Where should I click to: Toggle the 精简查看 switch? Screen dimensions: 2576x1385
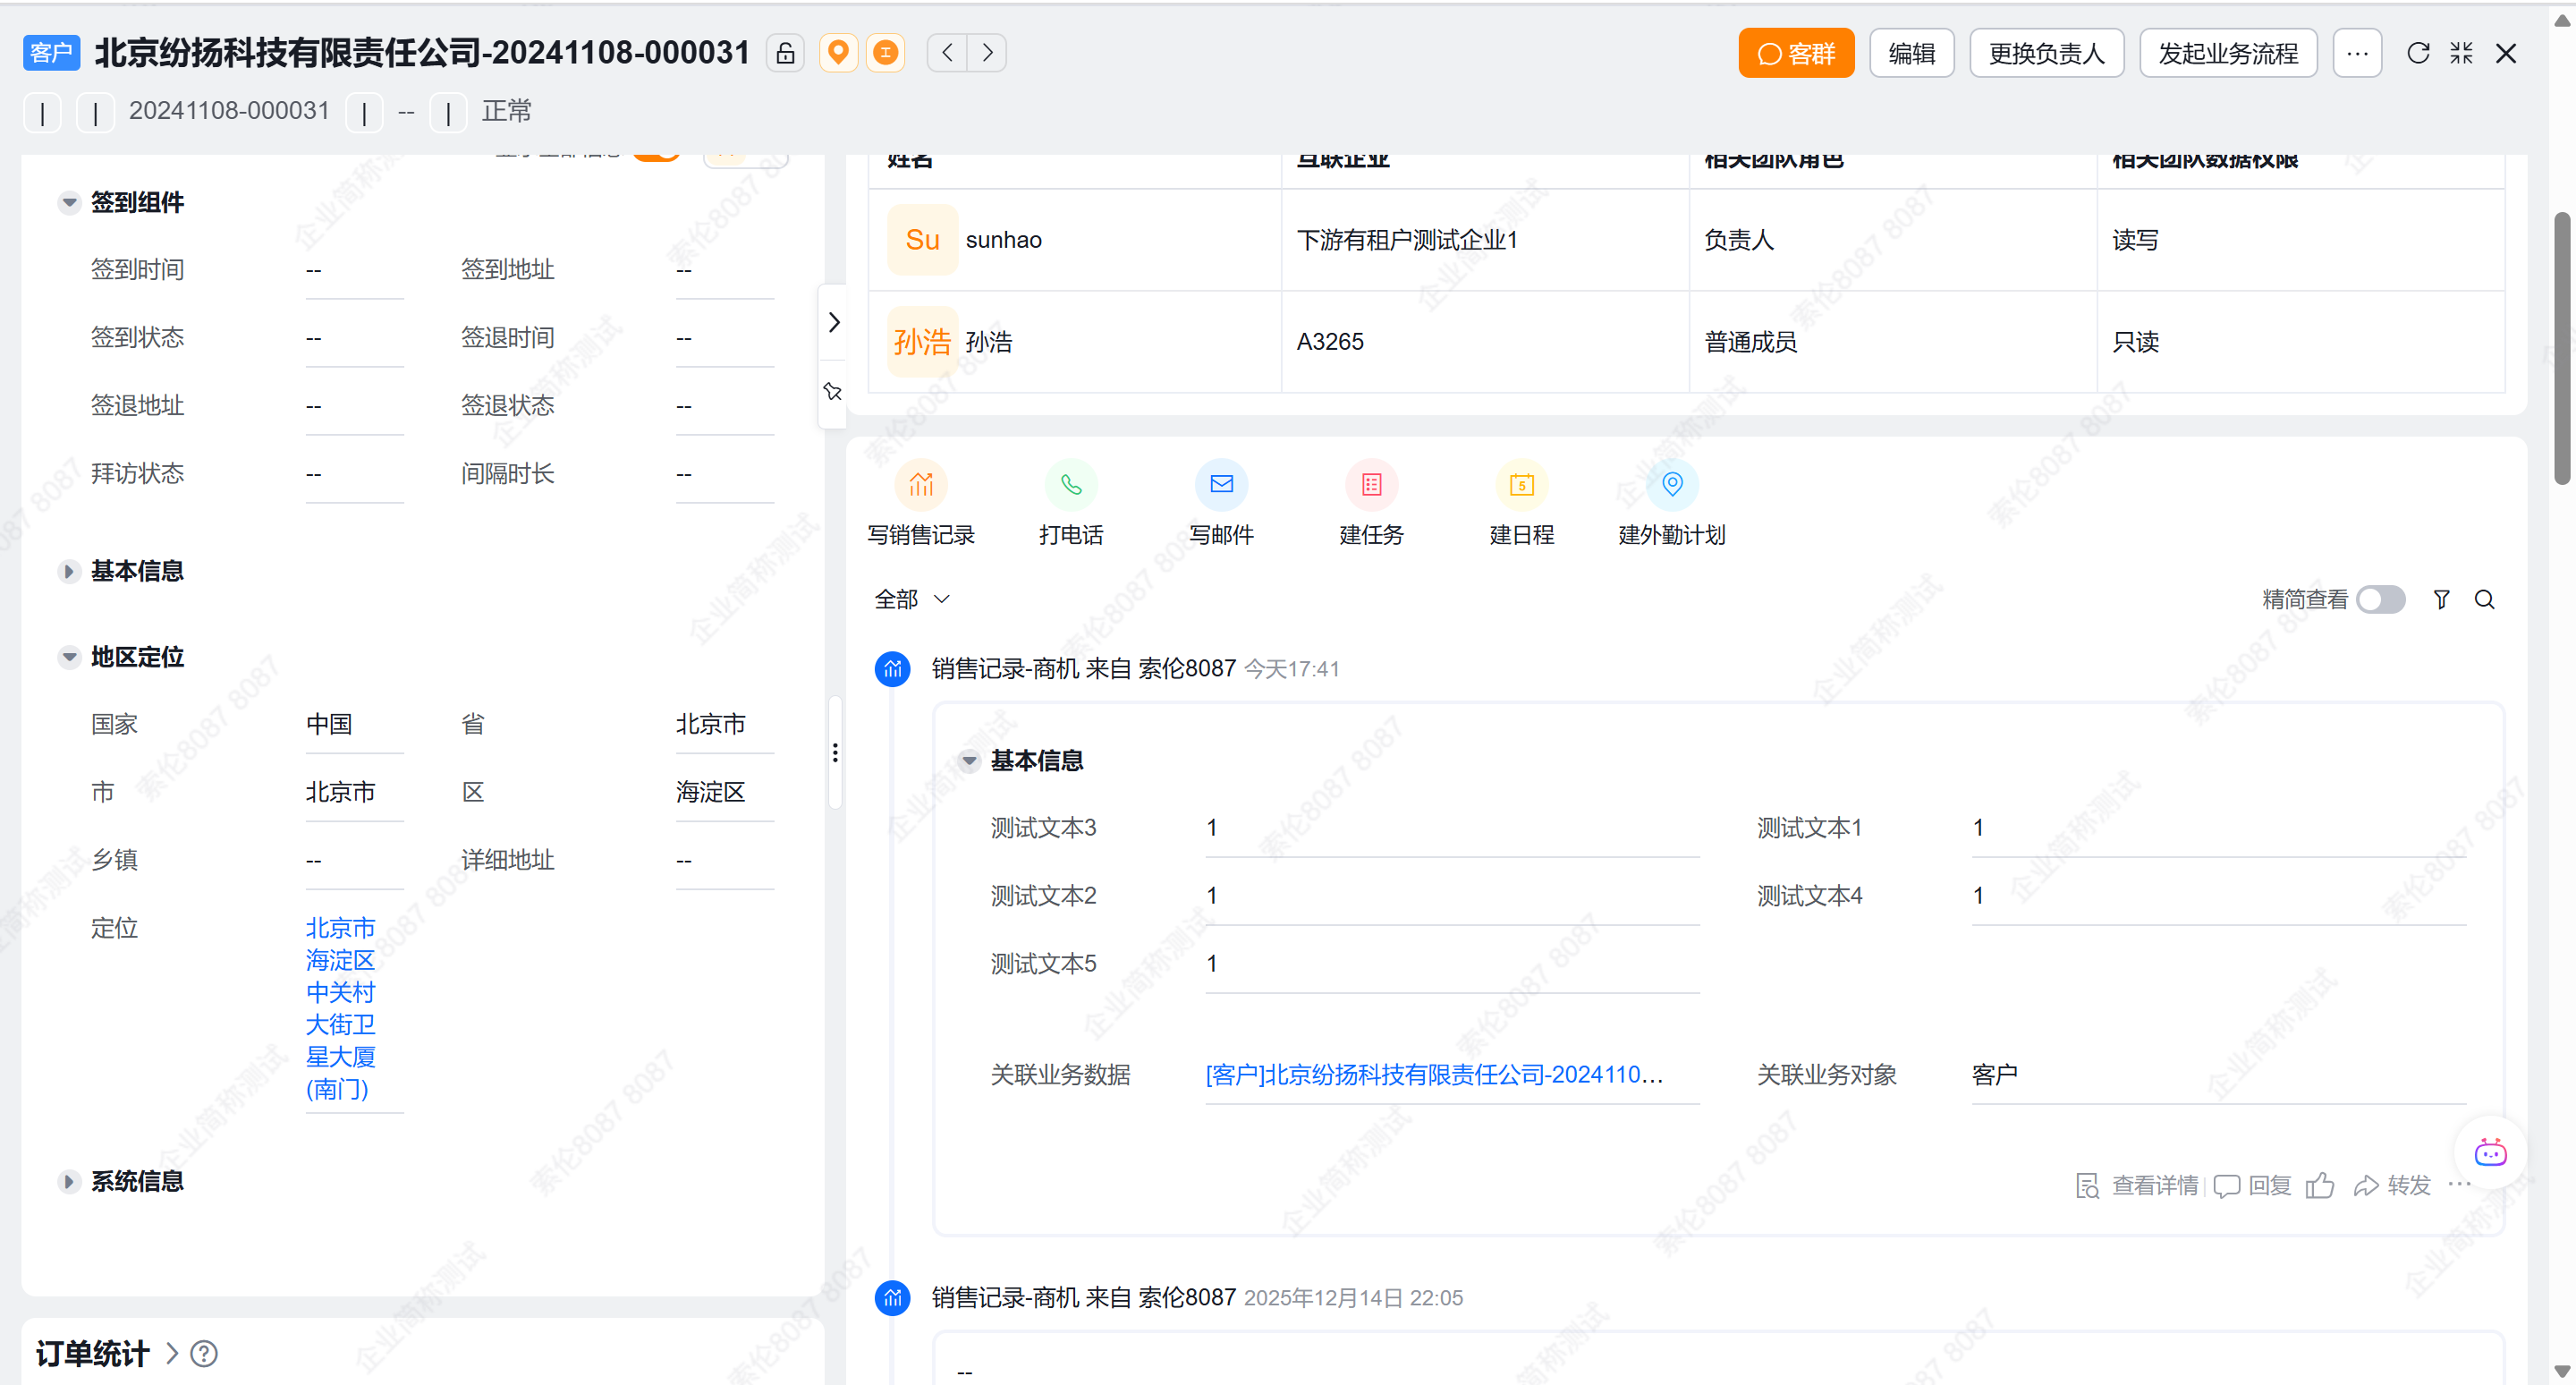pyautogui.click(x=2380, y=599)
